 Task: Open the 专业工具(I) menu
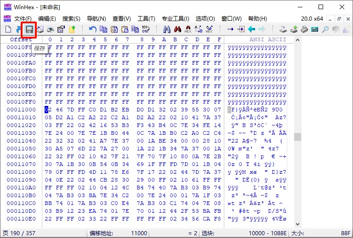(176, 19)
